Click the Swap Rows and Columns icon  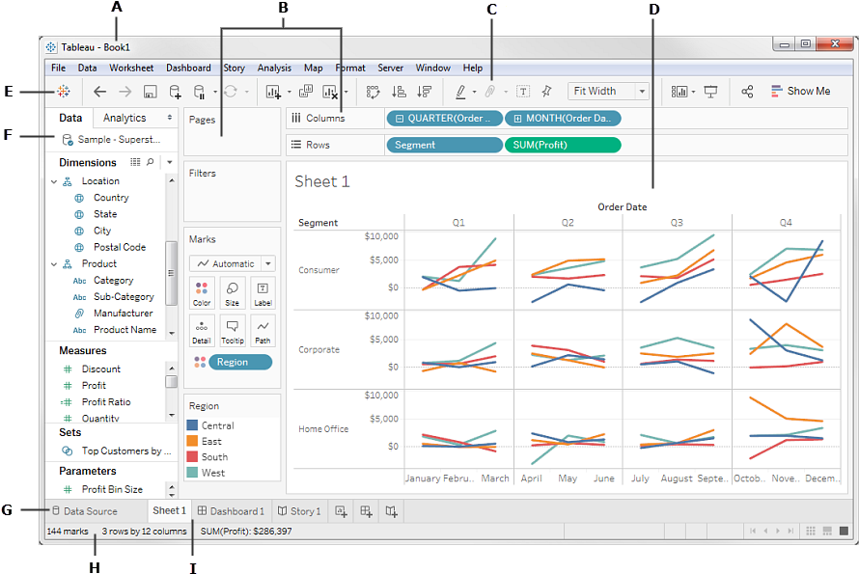point(374,92)
